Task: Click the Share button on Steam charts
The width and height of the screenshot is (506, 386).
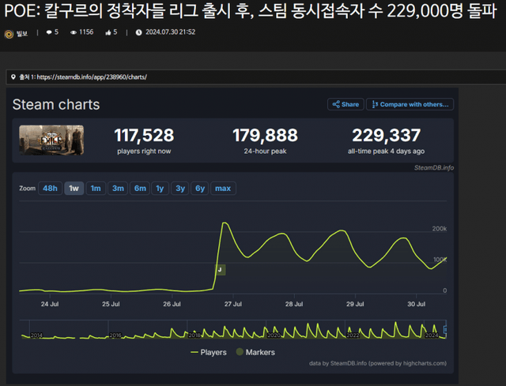Action: (x=346, y=104)
